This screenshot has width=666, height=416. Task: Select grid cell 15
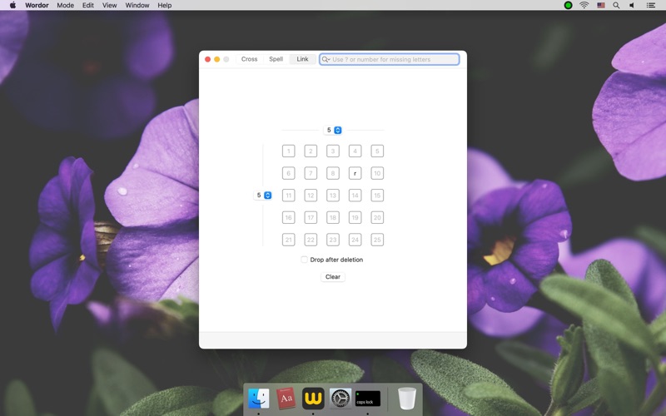pyautogui.click(x=377, y=196)
